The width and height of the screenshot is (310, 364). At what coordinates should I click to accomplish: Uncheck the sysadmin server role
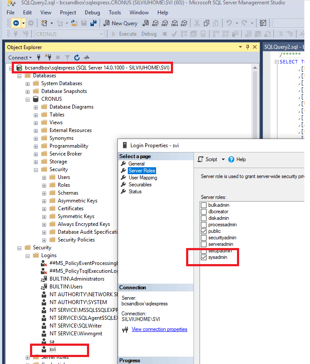(x=203, y=257)
